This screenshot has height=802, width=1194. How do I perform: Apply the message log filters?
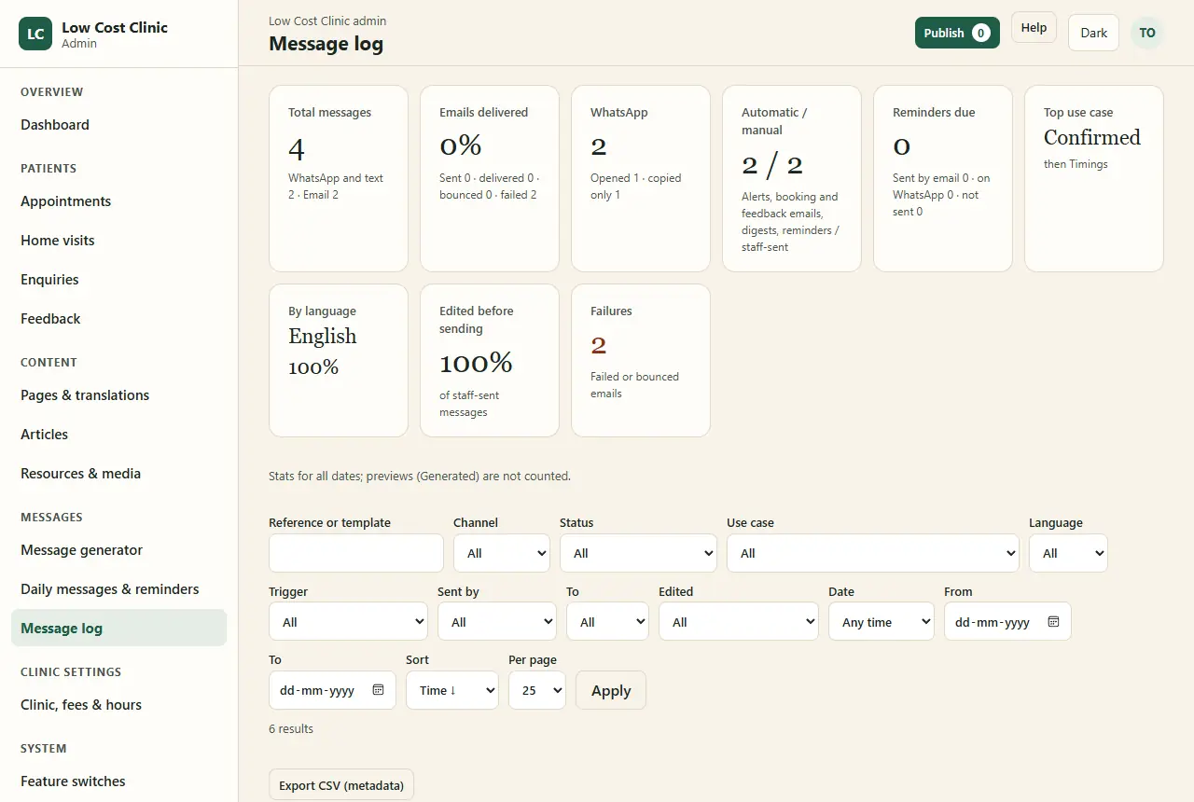click(611, 690)
